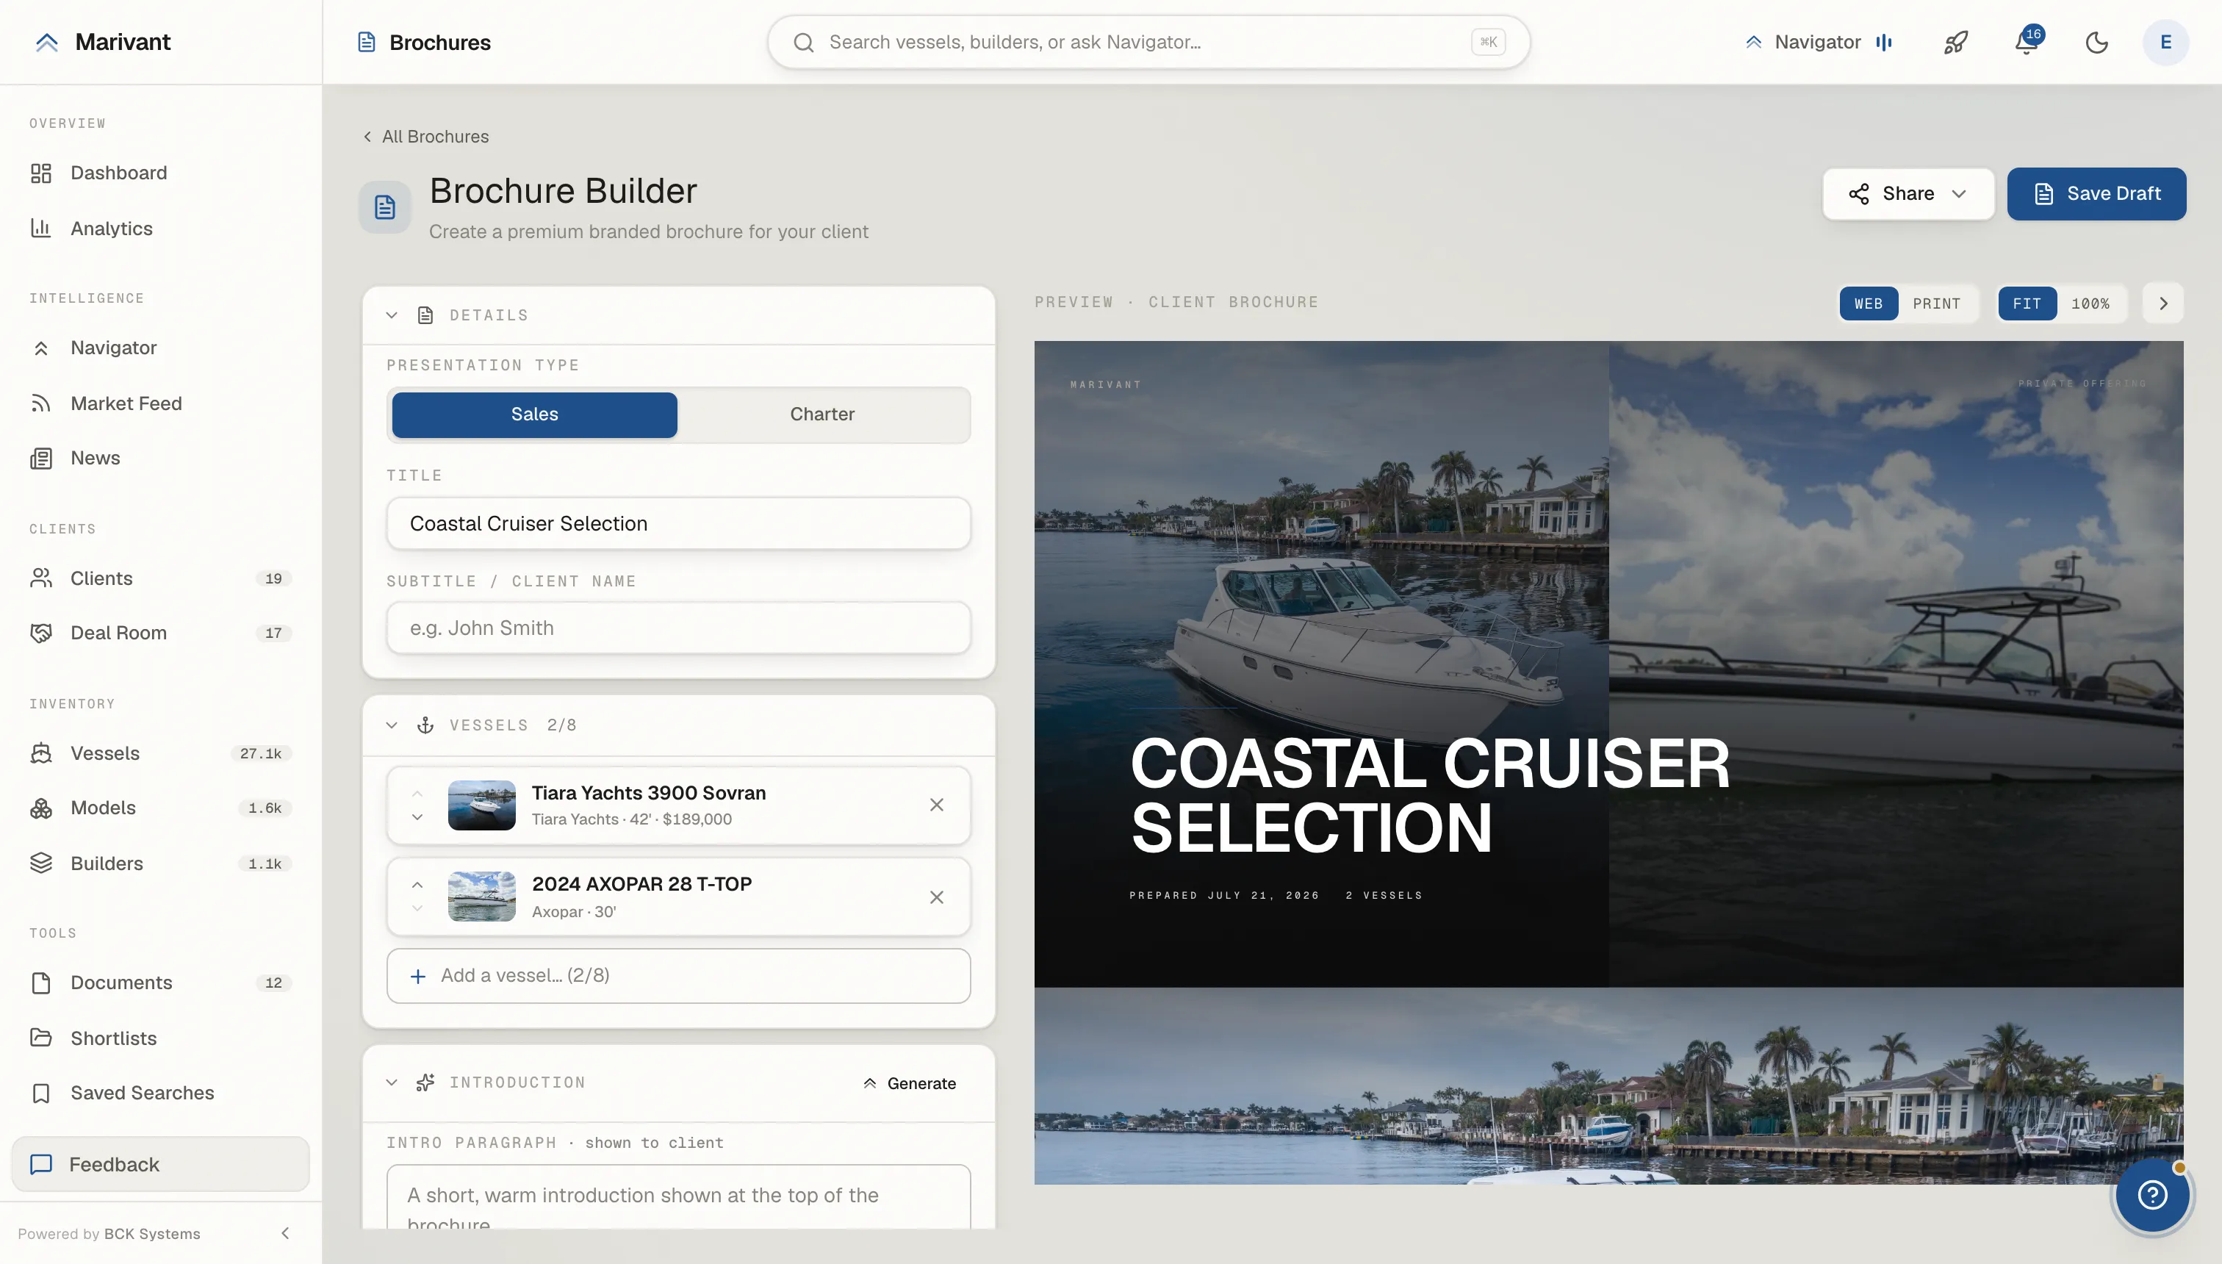This screenshot has height=1264, width=2222.
Task: Remove Tiara Yachts 3900 Sovran vessel
Action: coord(937,805)
